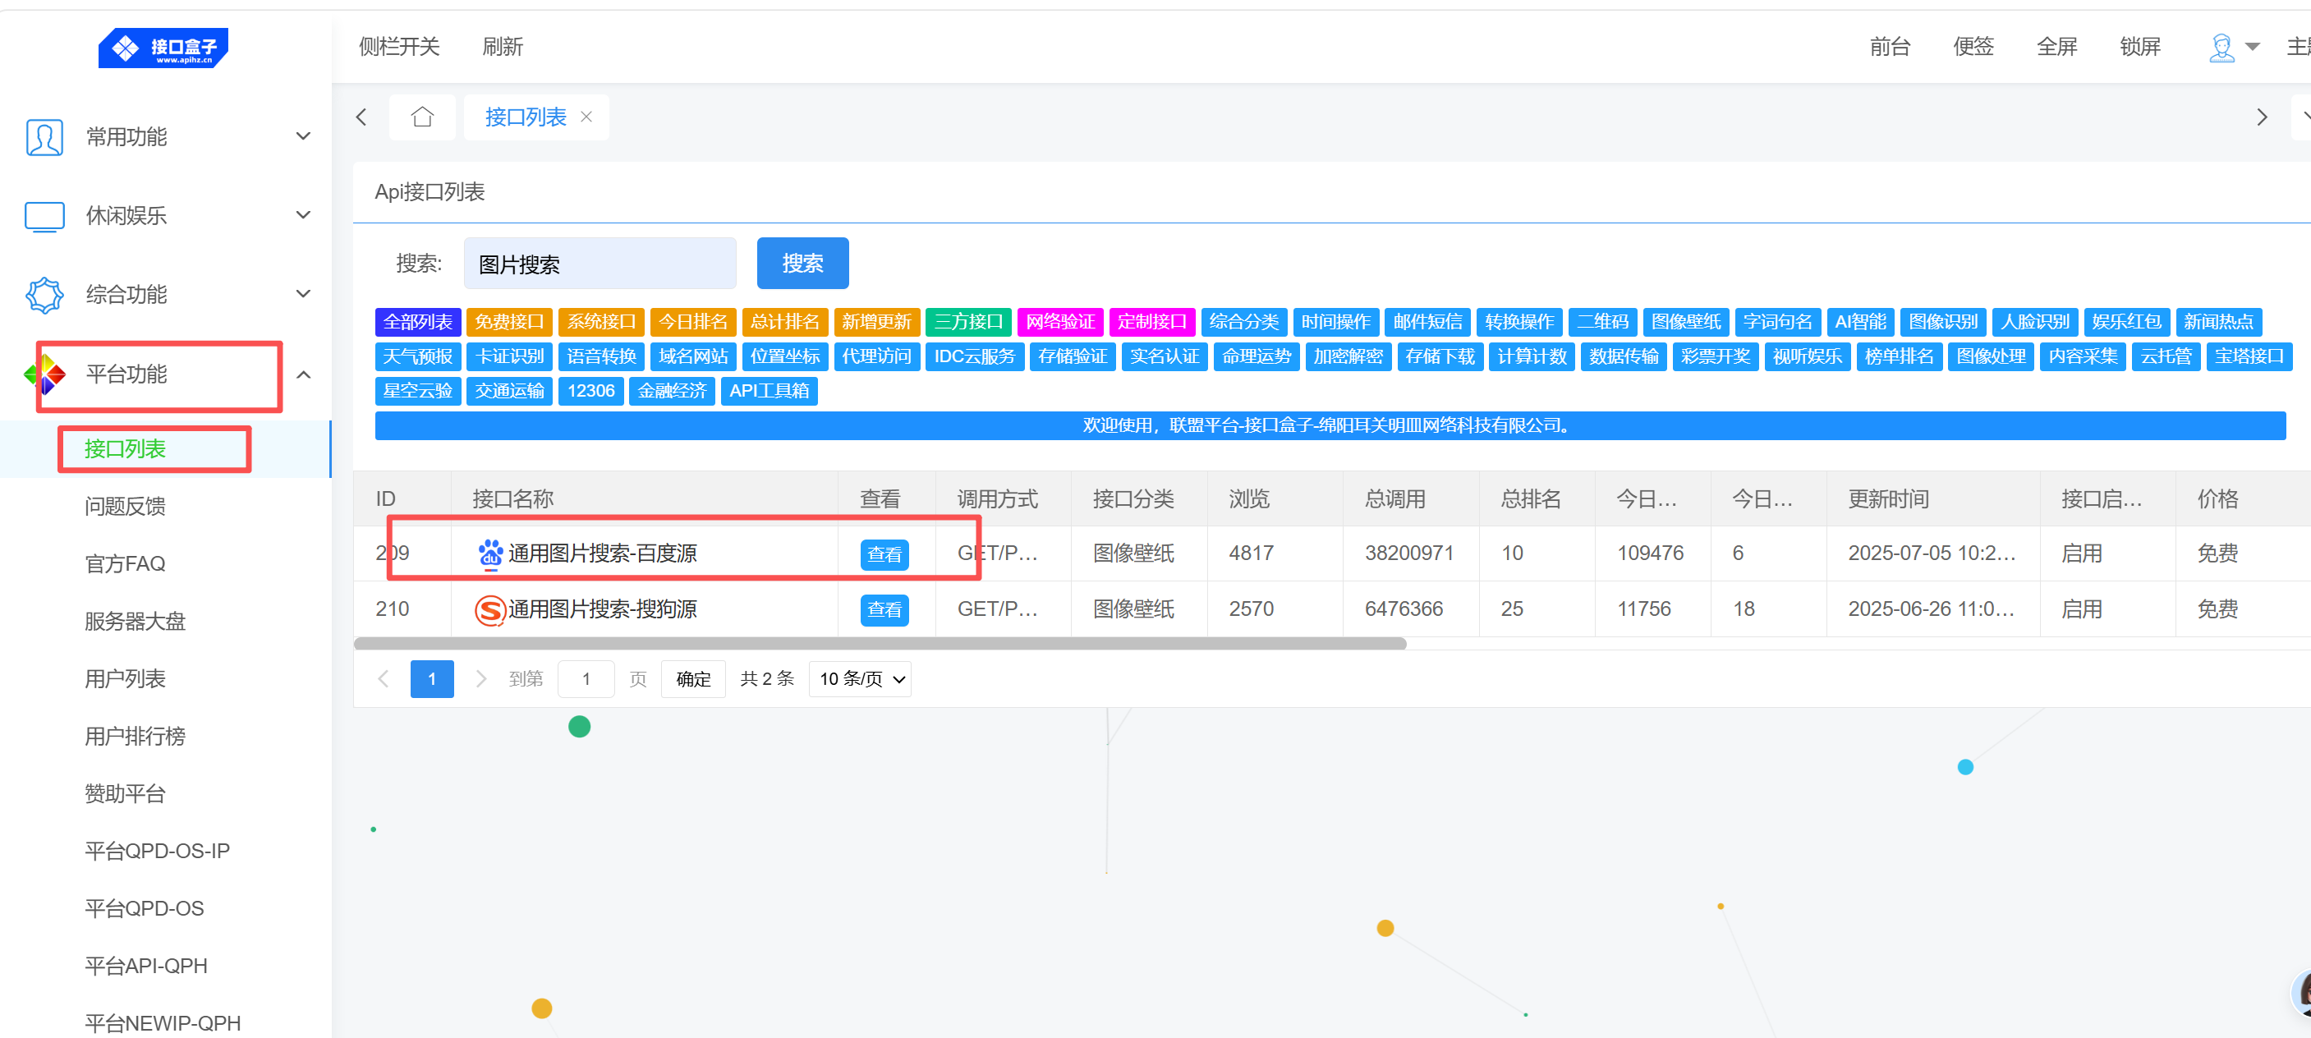The width and height of the screenshot is (2311, 1038).
Task: Close the 接口列表 tab
Action: (x=586, y=117)
